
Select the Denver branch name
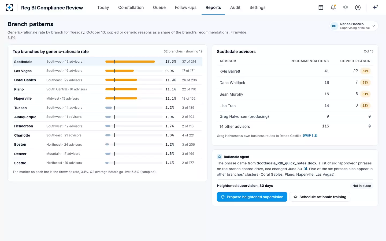(20, 154)
